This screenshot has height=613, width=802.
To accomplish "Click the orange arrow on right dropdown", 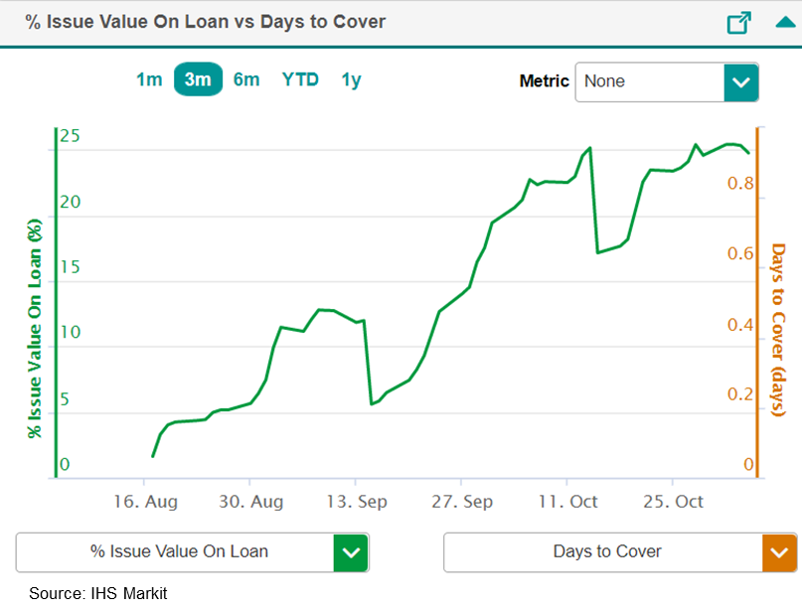I will coord(779,552).
